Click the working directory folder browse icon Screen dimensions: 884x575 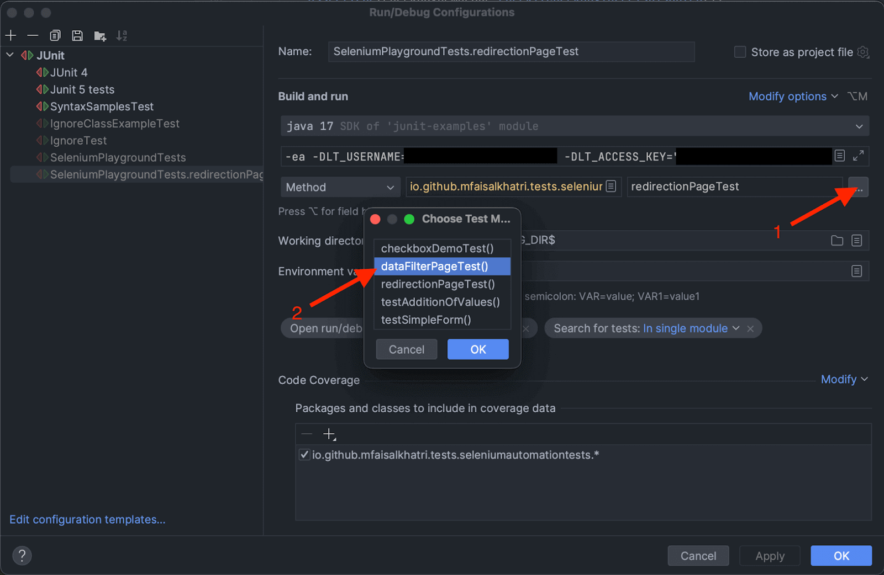(837, 241)
